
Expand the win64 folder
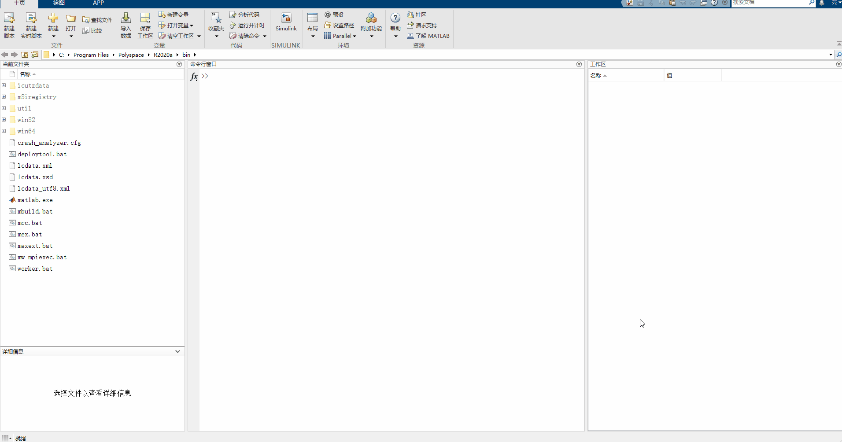pyautogui.click(x=4, y=131)
